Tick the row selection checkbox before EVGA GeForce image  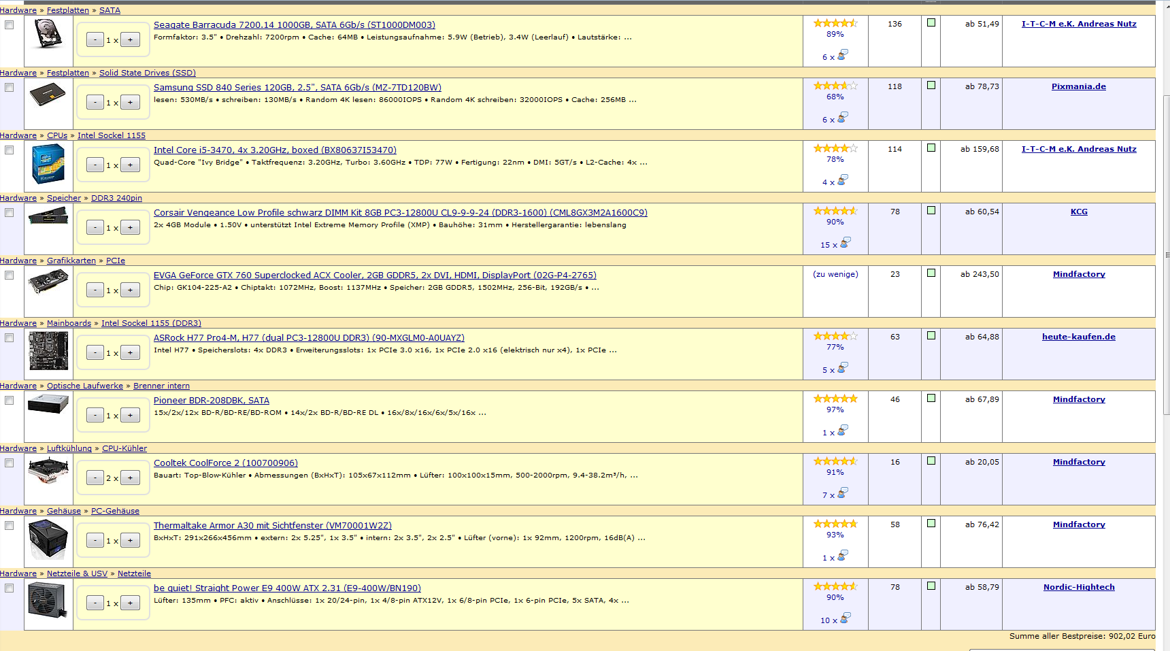click(10, 275)
